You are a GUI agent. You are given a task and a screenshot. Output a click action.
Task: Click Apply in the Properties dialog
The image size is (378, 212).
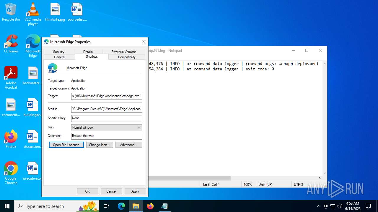[135, 191]
